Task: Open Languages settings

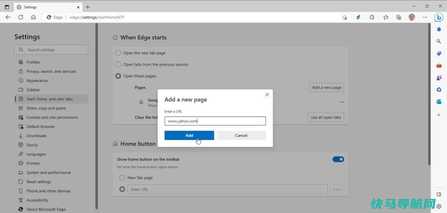Action: tap(51, 154)
